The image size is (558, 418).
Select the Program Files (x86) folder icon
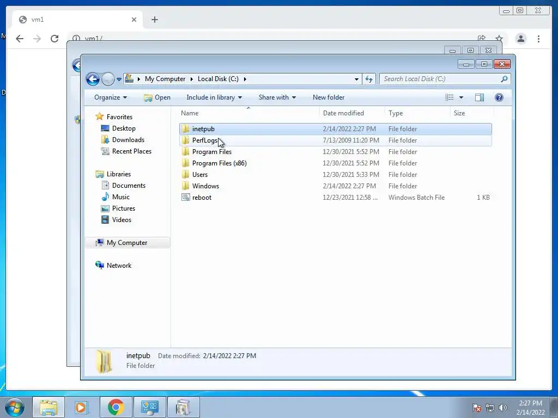point(185,163)
